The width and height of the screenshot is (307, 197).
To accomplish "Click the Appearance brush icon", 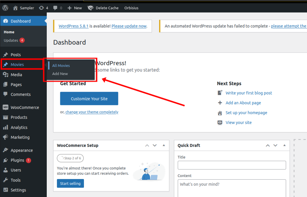I will pyautogui.click(x=5, y=150).
